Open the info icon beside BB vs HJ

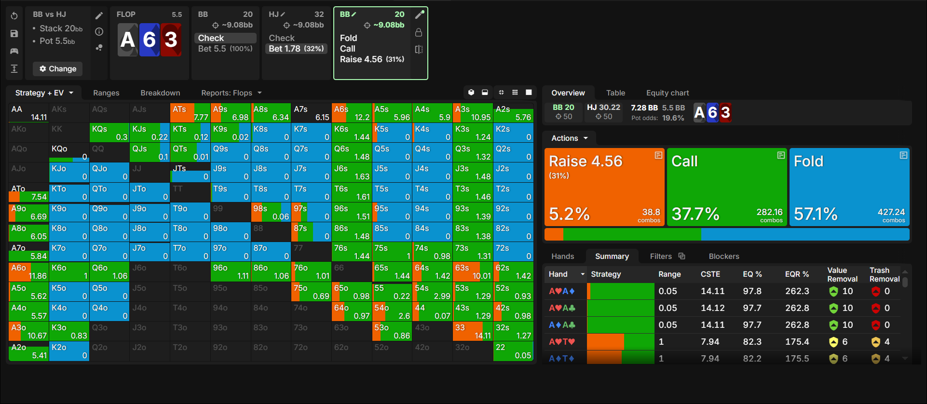point(99,32)
